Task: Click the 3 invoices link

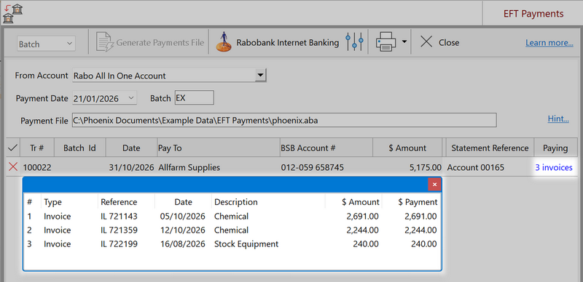Action: pos(554,167)
